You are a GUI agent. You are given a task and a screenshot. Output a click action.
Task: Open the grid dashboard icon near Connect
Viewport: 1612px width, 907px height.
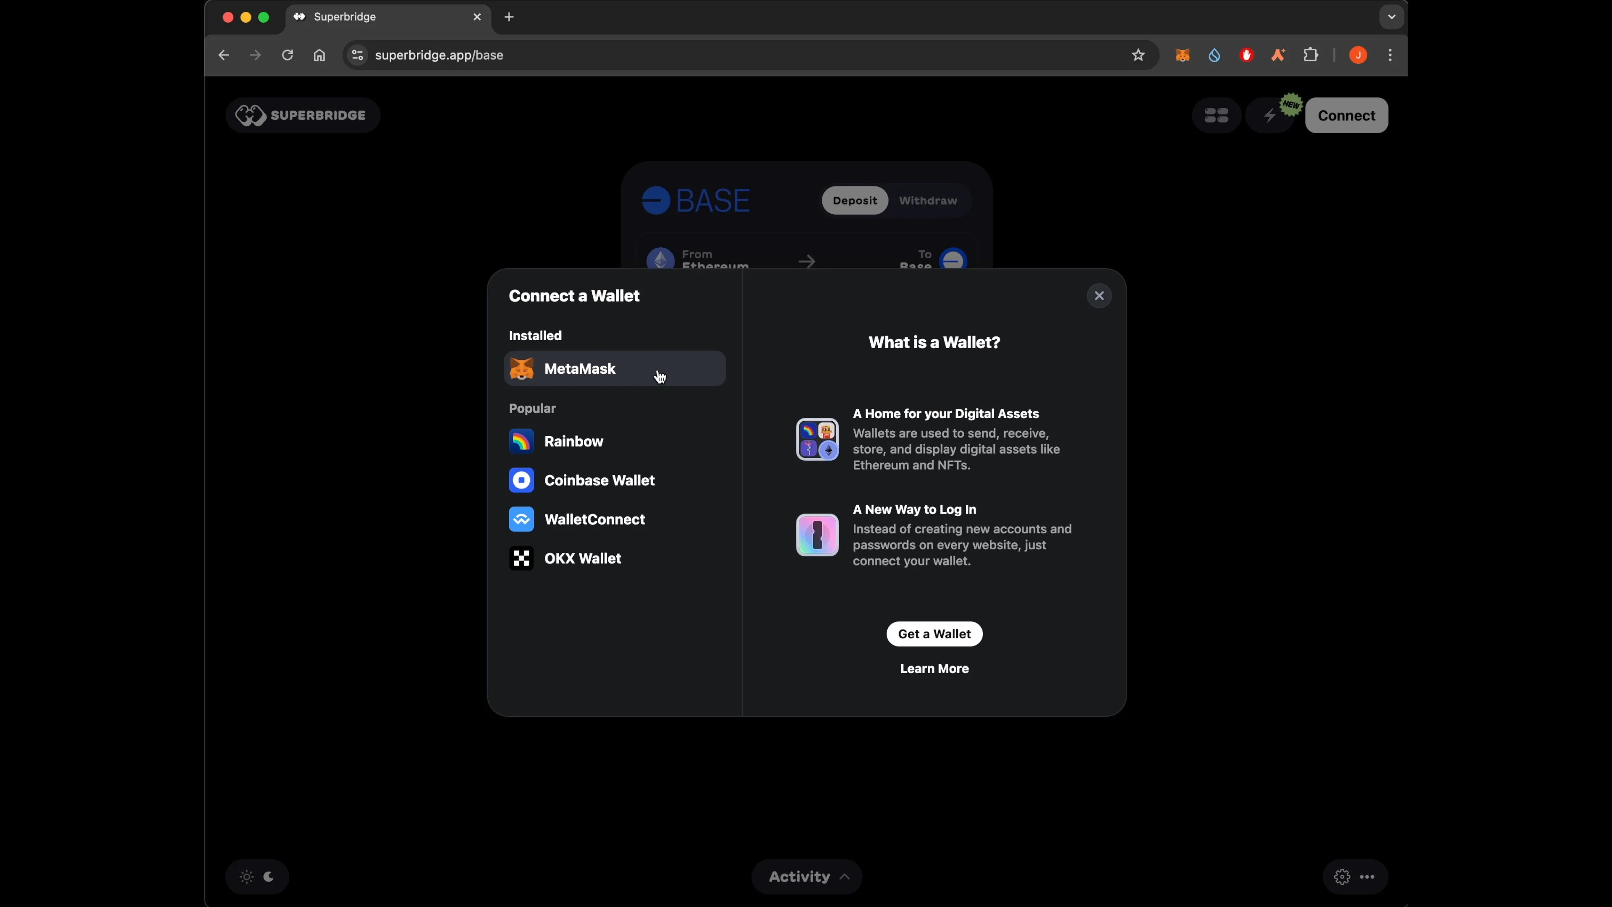1216,115
